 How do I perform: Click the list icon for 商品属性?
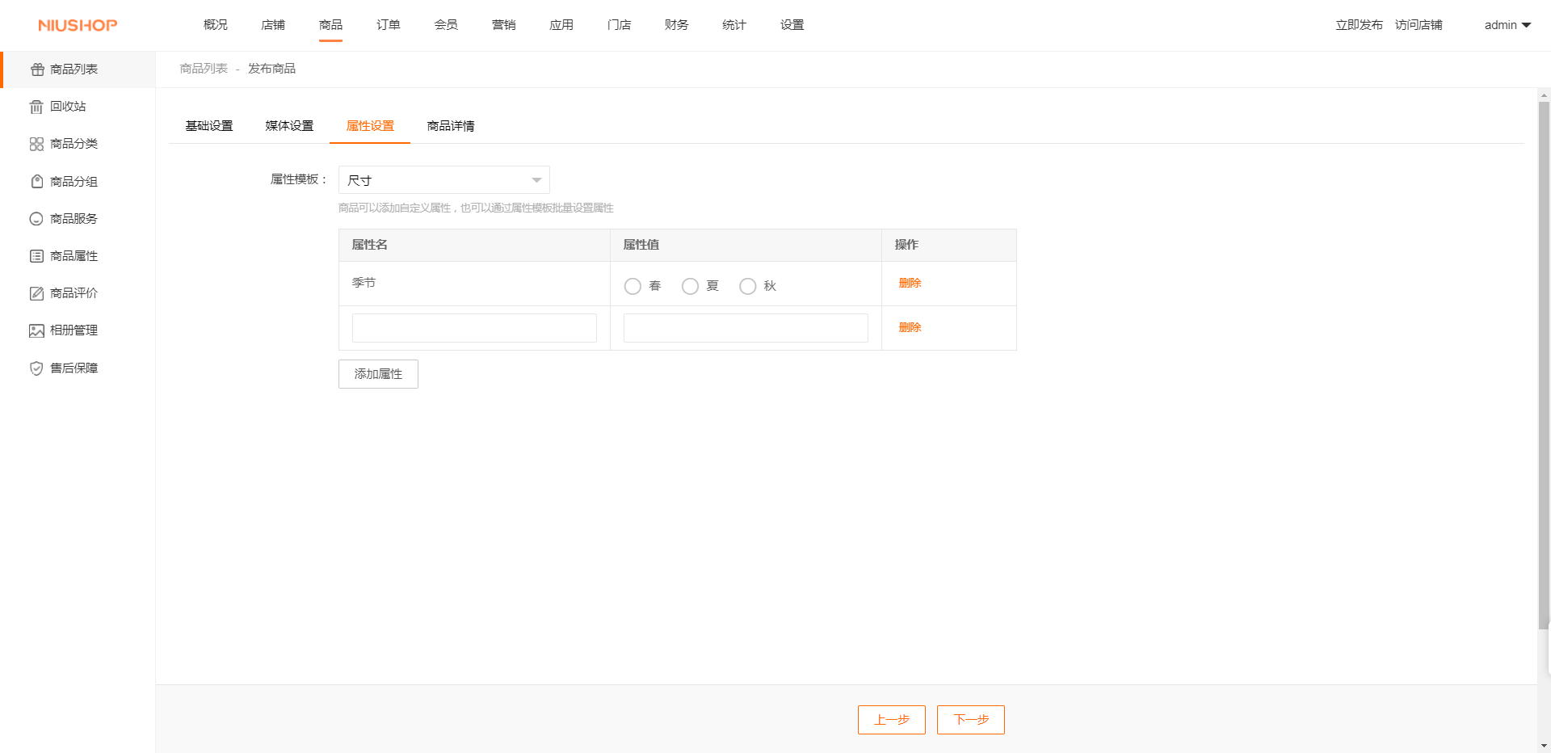[x=36, y=256]
